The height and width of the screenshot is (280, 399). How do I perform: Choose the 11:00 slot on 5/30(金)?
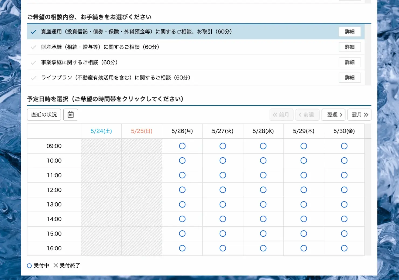point(344,175)
